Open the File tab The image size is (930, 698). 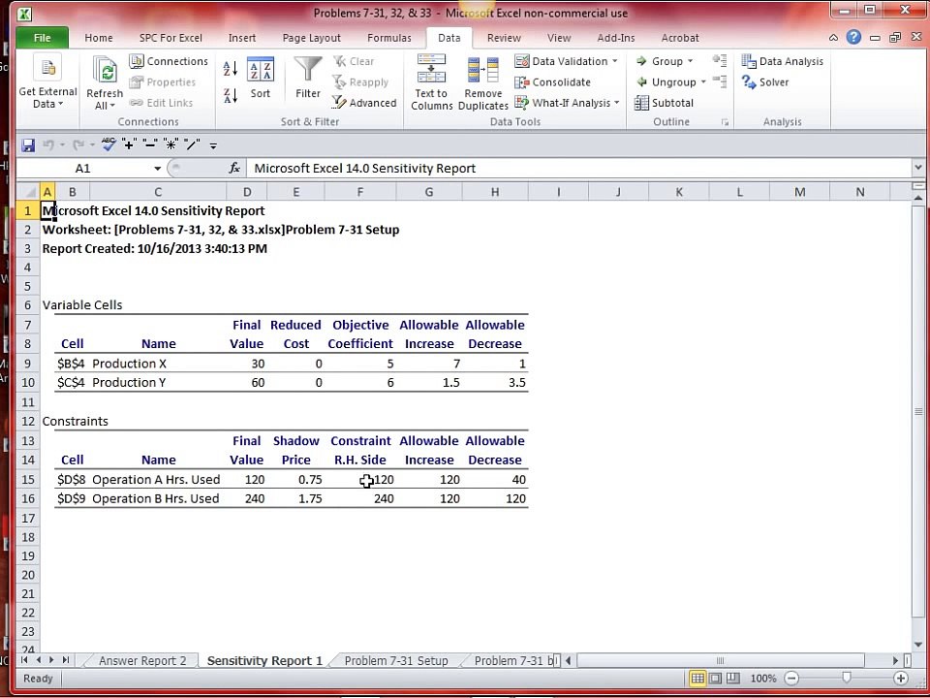coord(42,38)
